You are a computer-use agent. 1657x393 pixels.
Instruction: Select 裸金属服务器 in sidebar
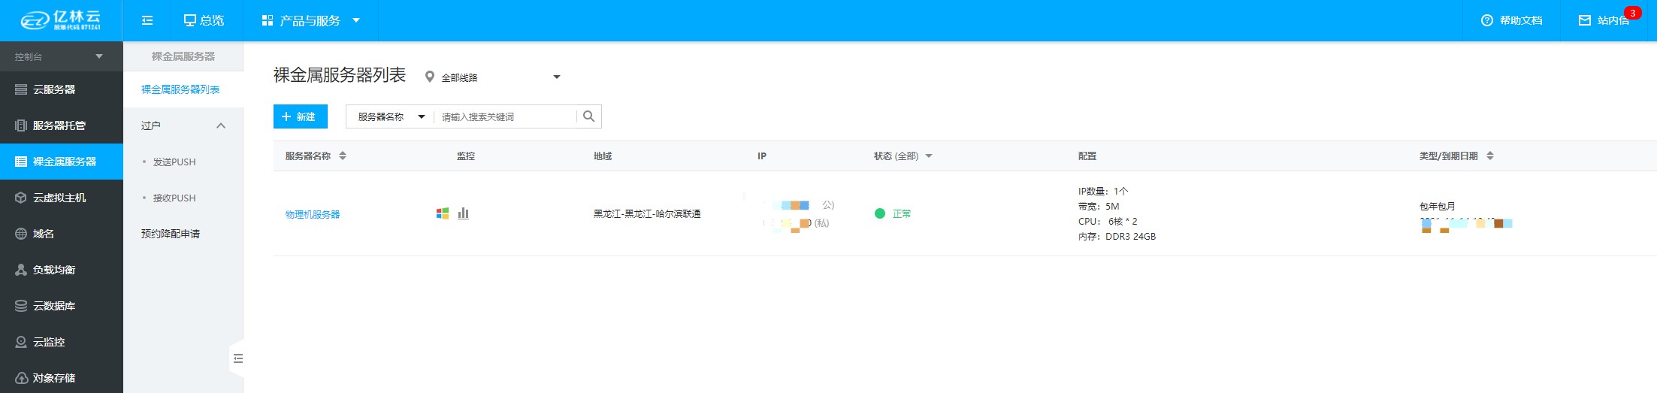61,162
